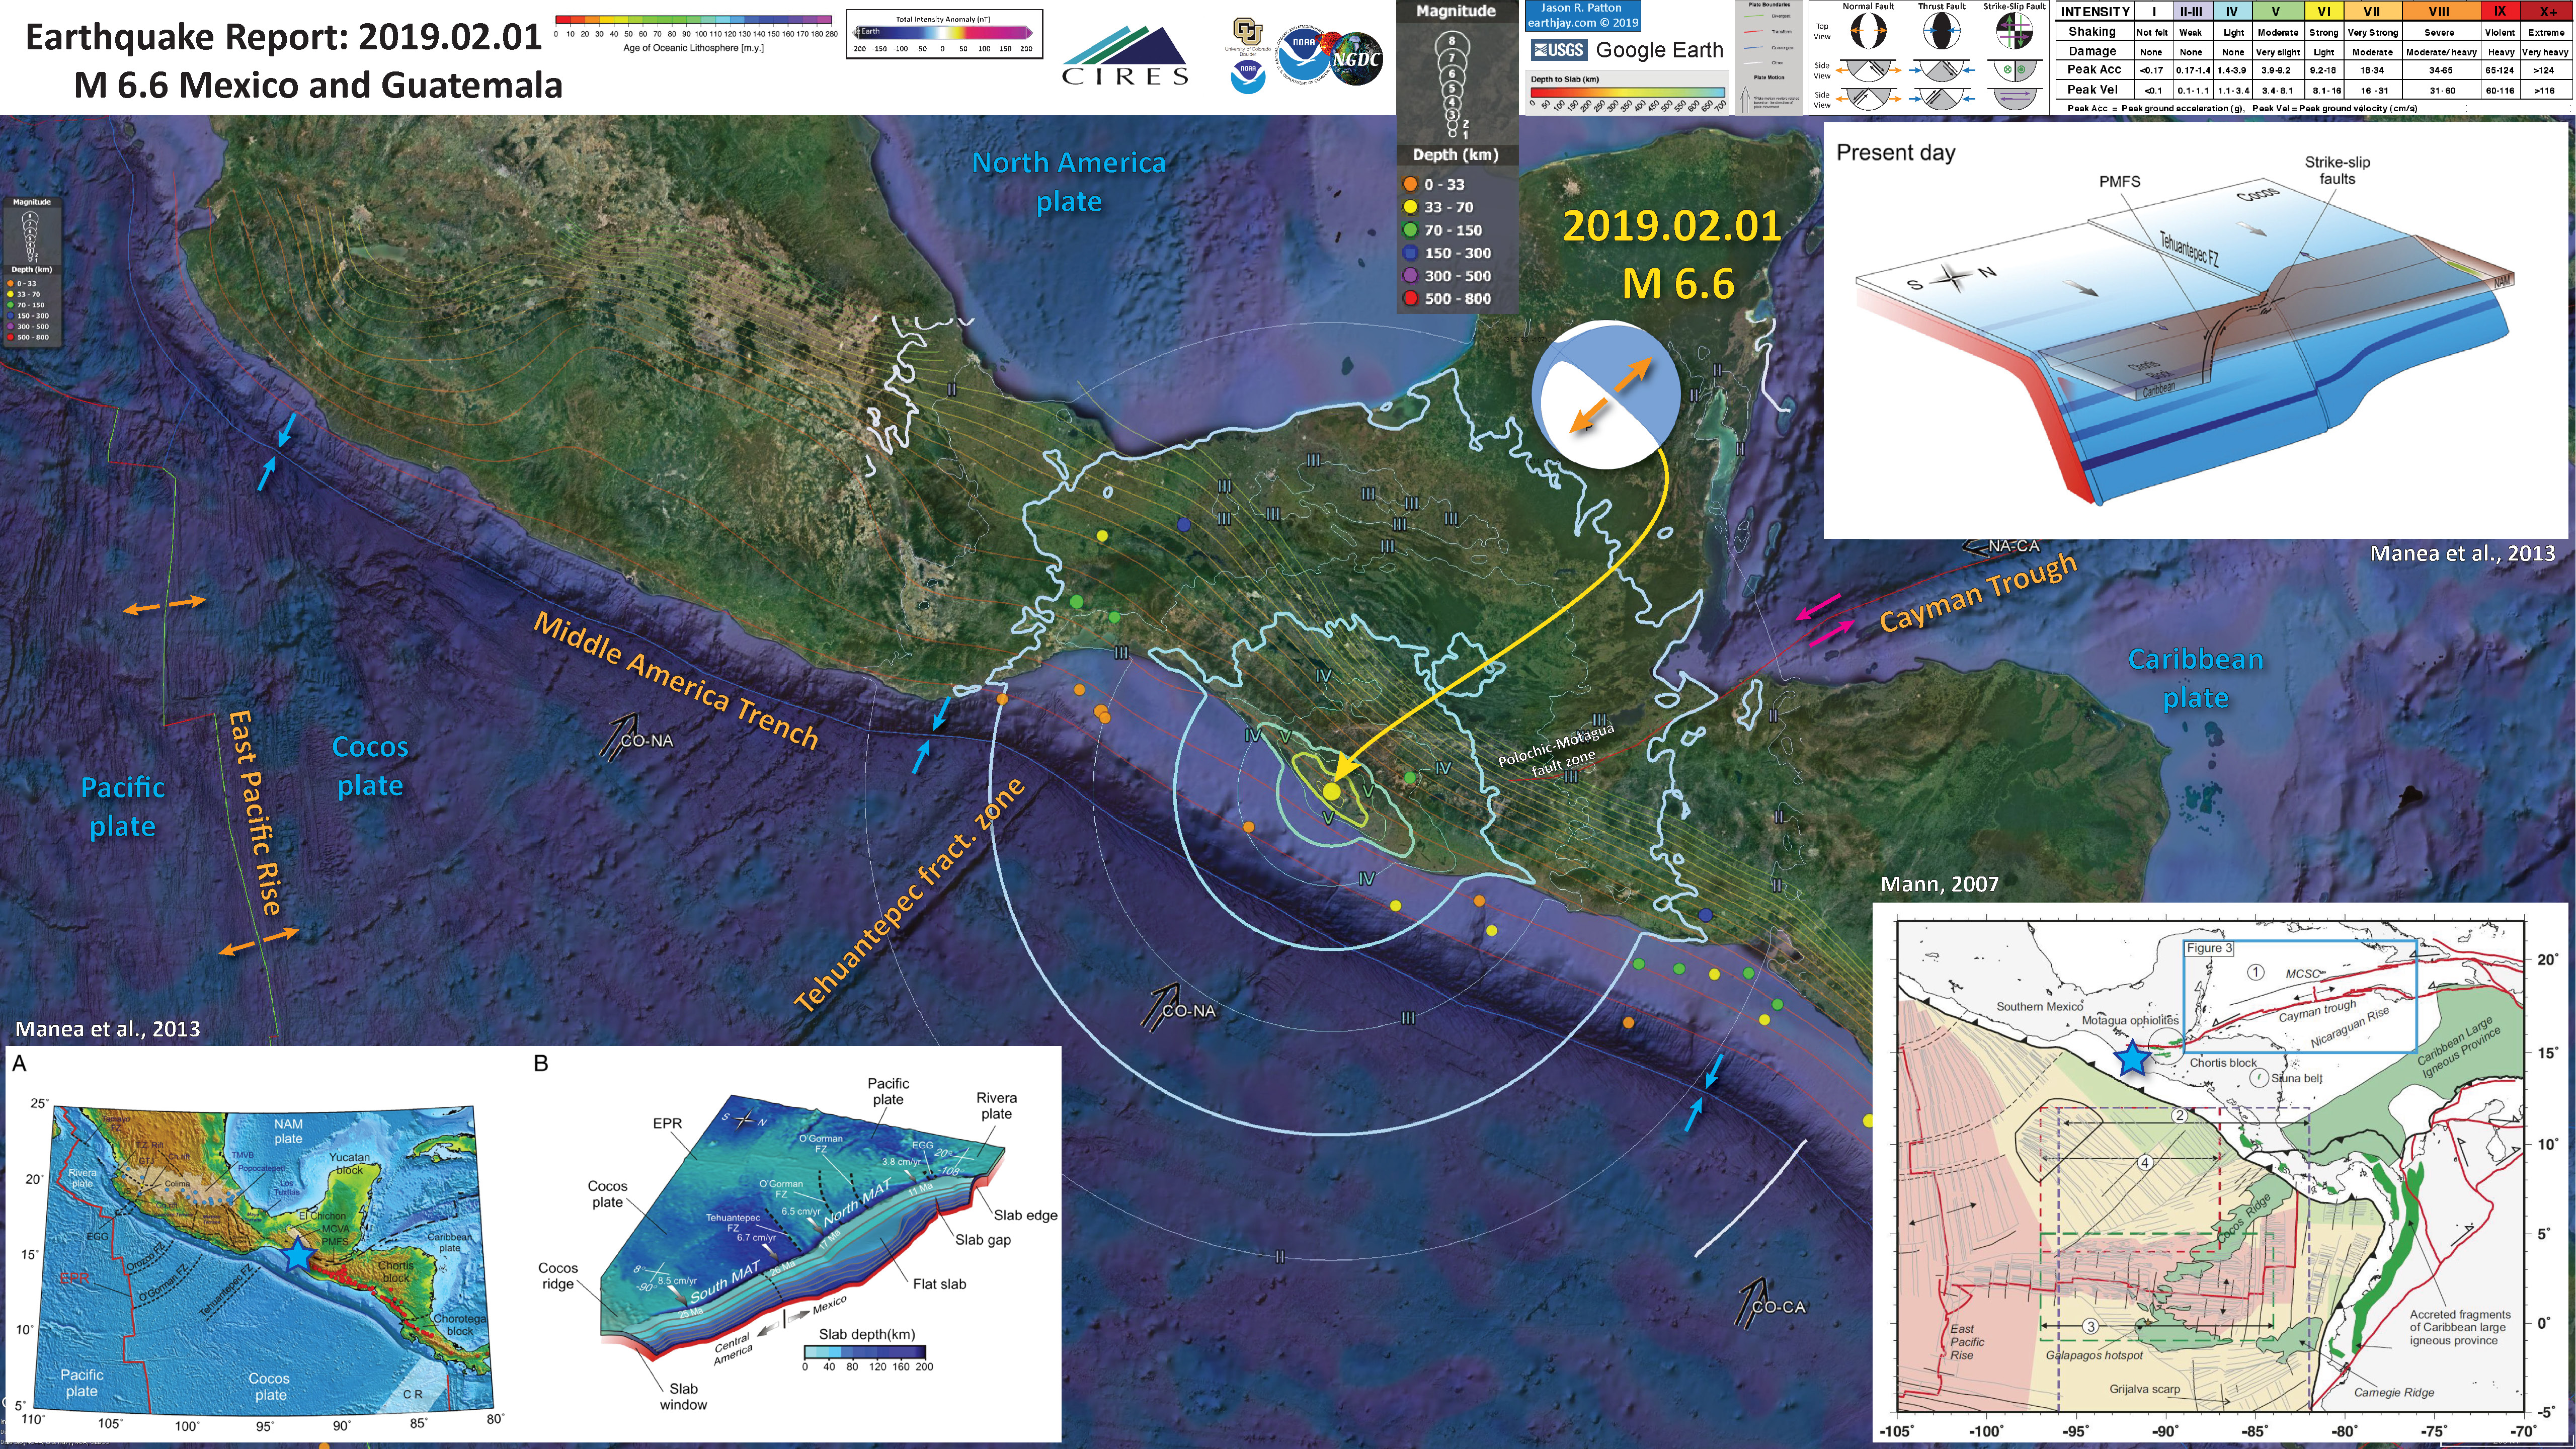The image size is (2576, 1449).
Task: Click the Google Earth label
Action: click(1659, 50)
